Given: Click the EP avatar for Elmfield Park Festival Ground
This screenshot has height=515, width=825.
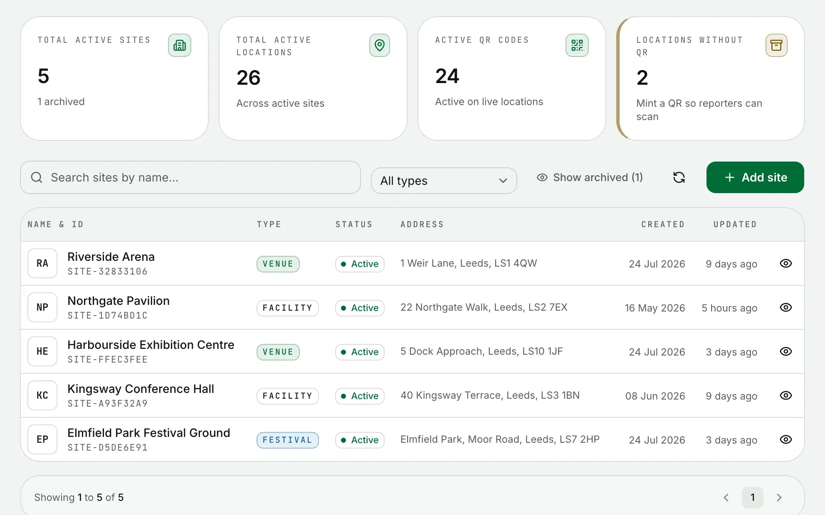Looking at the screenshot, I should click(42, 439).
